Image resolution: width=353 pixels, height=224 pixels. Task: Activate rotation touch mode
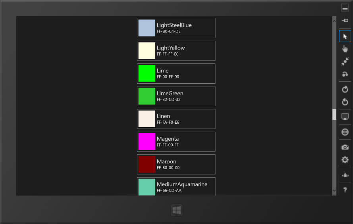click(x=345, y=74)
